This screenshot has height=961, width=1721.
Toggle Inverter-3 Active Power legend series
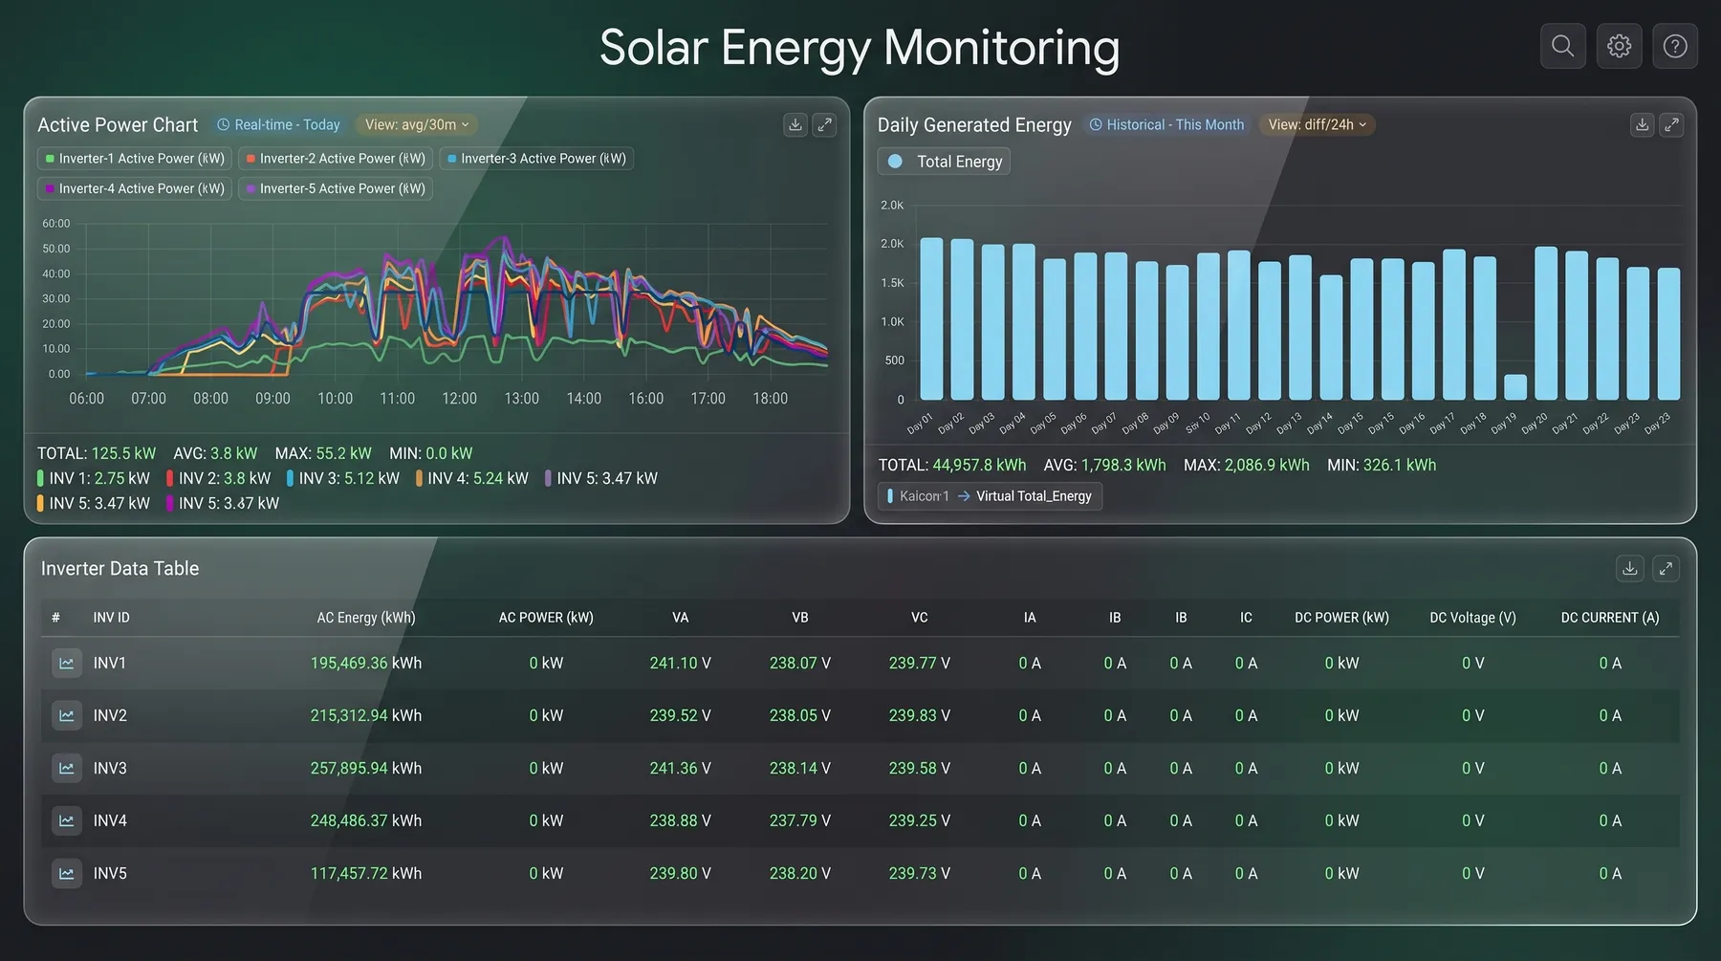point(536,159)
